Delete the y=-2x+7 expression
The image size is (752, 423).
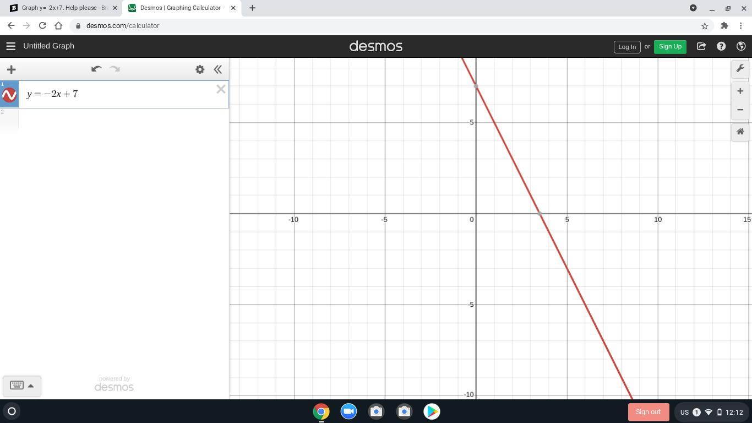click(x=221, y=89)
